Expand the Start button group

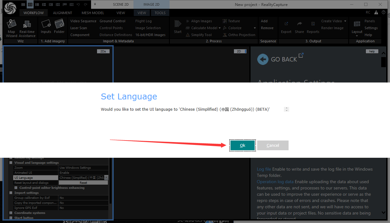11,218
